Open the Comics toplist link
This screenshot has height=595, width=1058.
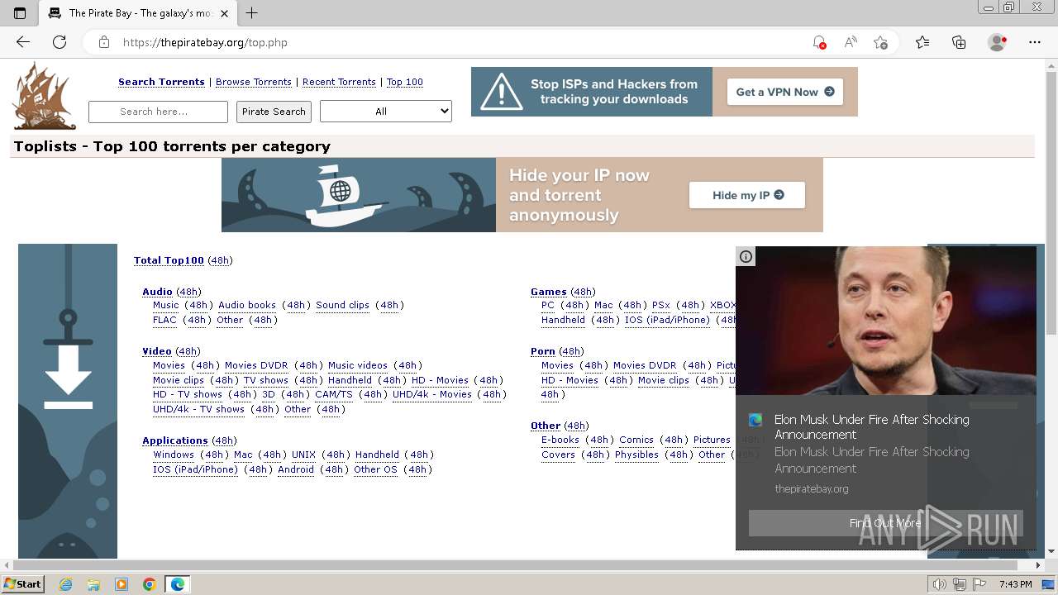(636, 440)
